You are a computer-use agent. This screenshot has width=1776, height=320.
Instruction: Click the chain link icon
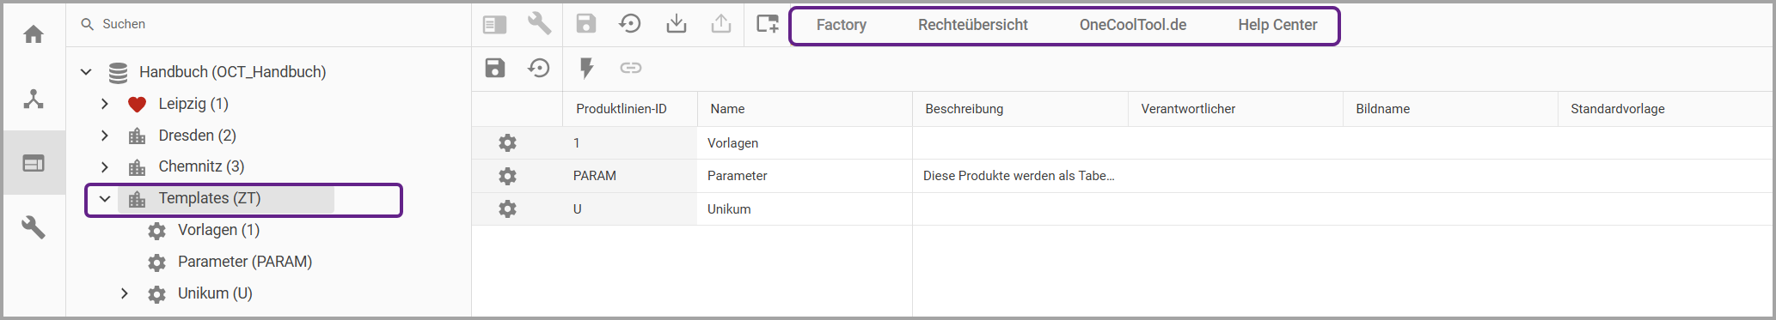click(x=631, y=68)
